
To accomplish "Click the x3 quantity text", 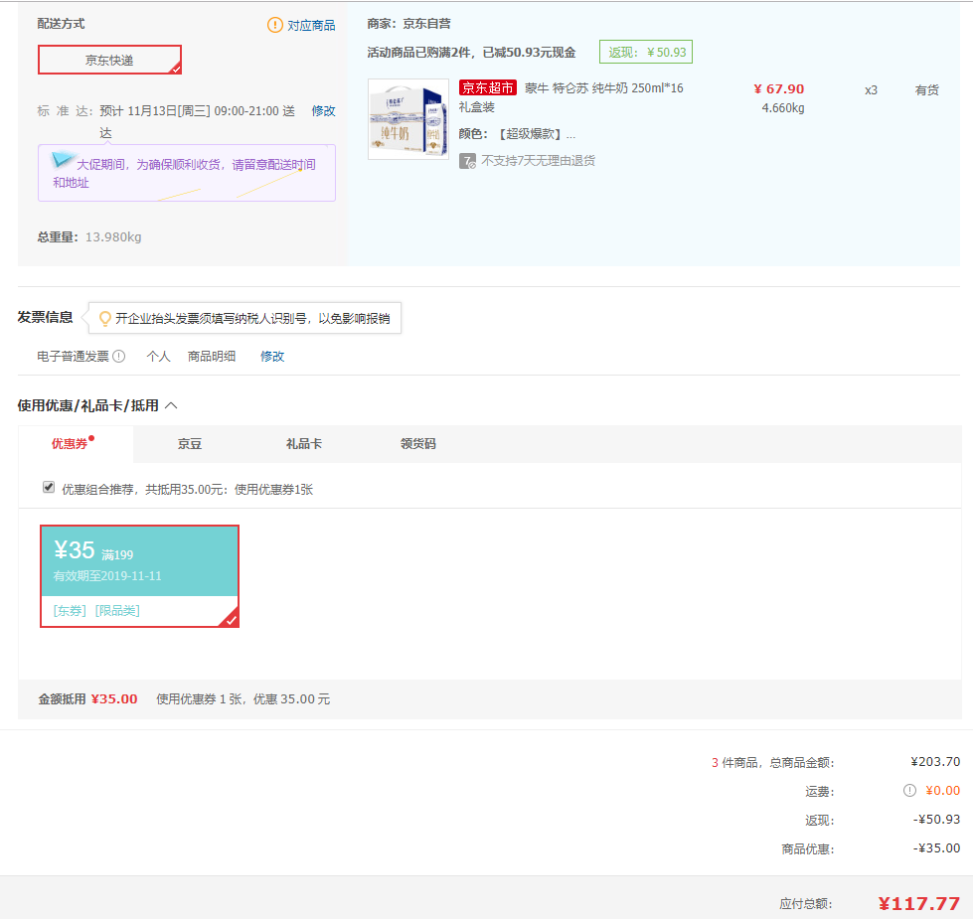I will click(872, 90).
